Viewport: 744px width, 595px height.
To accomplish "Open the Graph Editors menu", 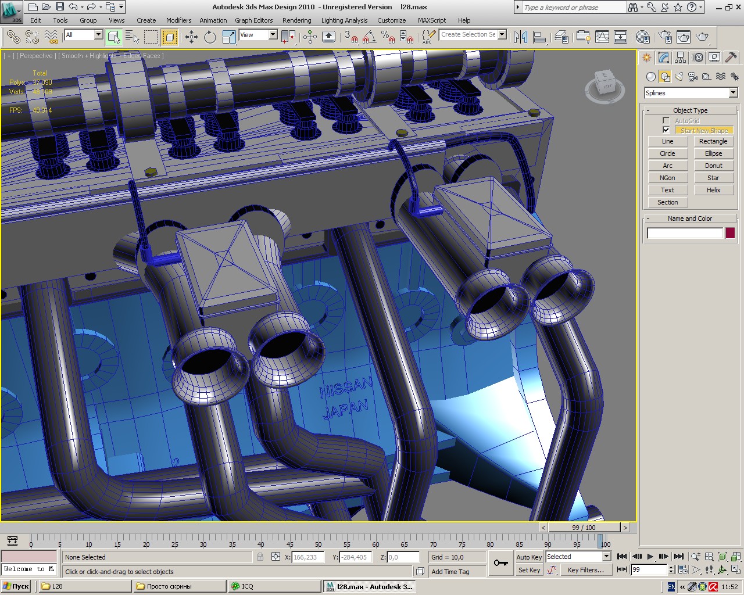I will [254, 20].
